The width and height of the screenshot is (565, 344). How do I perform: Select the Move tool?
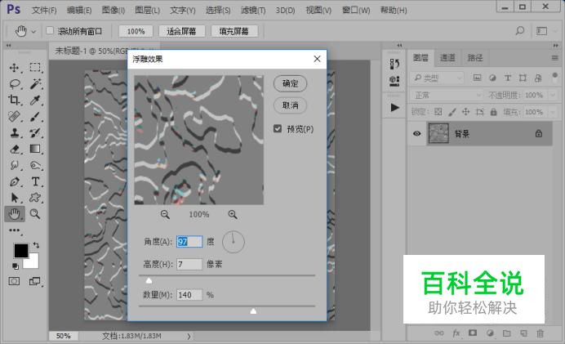(x=14, y=68)
